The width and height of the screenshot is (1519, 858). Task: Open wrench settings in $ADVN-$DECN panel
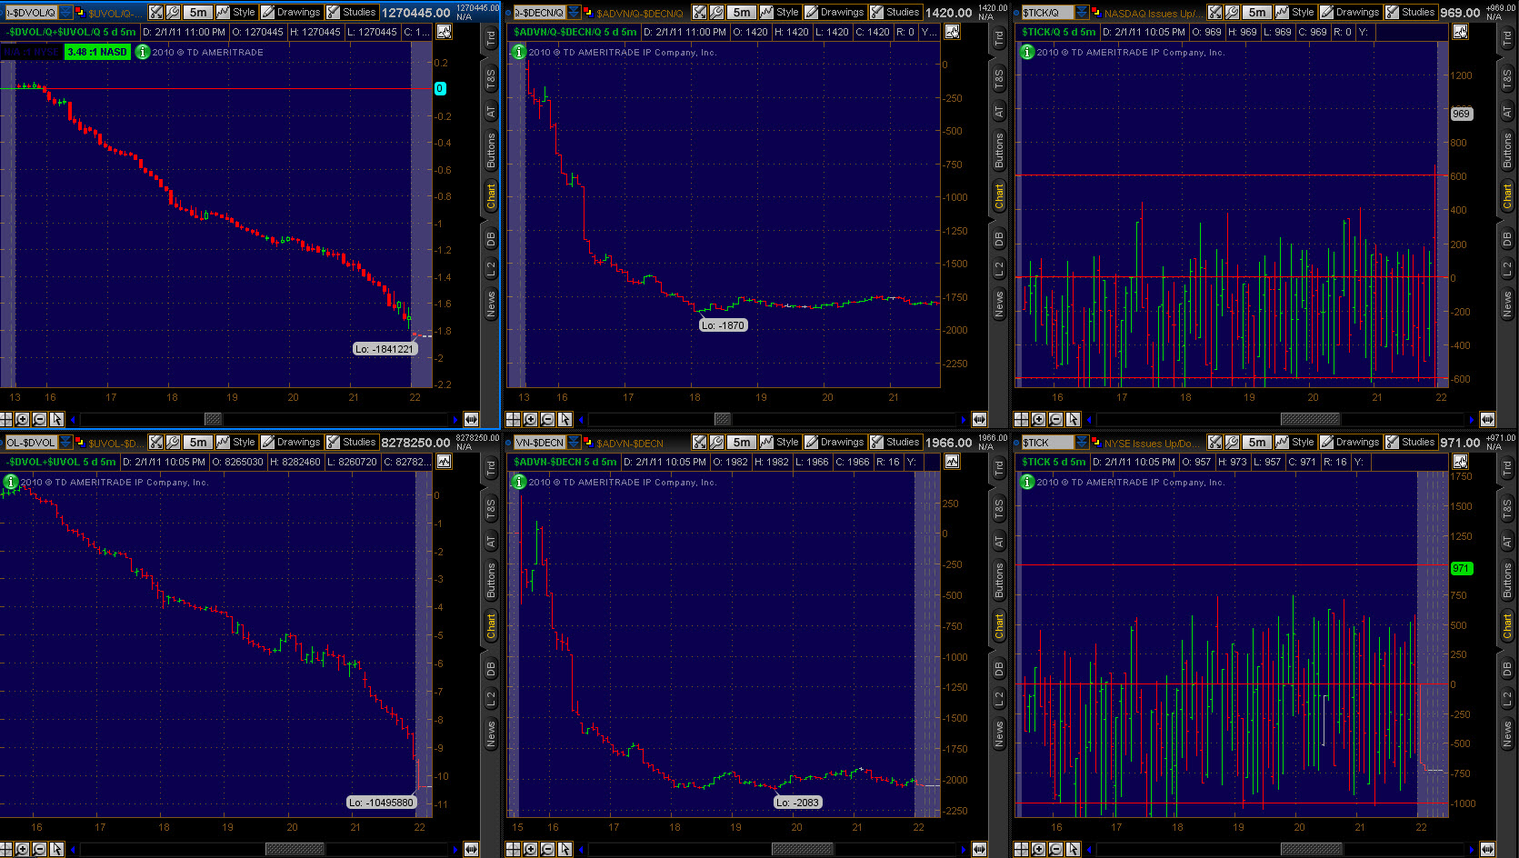[716, 442]
